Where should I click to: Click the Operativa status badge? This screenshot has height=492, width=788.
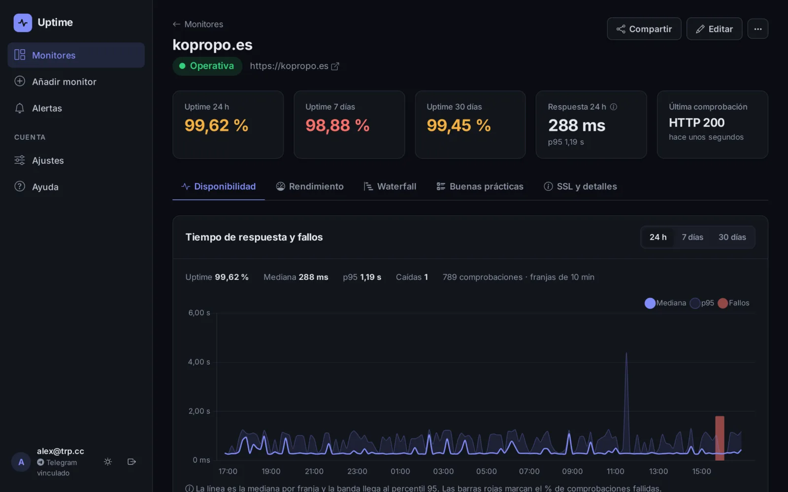point(207,66)
